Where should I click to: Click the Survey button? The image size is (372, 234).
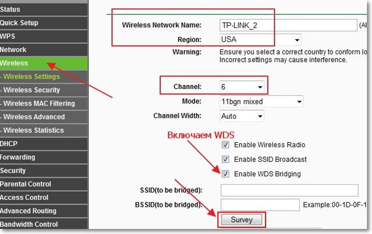(x=242, y=219)
